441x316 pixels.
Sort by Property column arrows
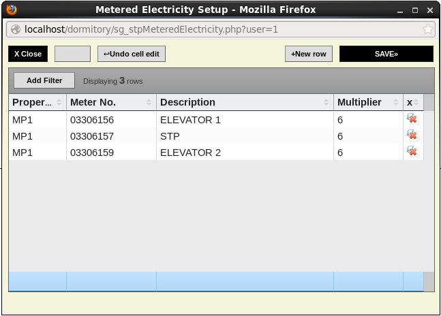coord(59,102)
